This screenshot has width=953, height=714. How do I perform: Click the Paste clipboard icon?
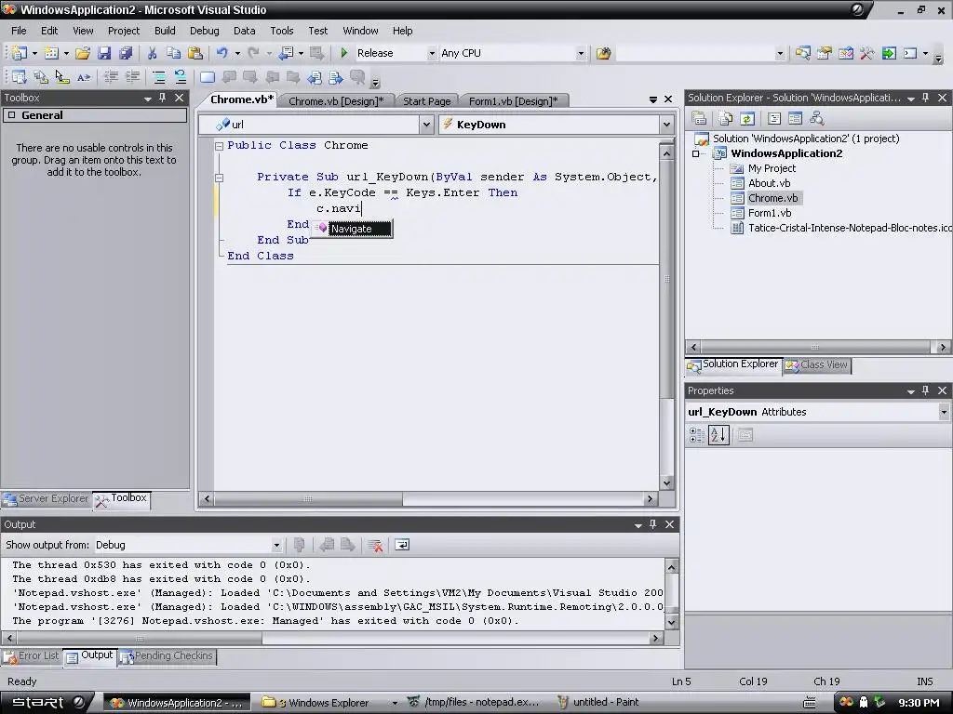pyautogui.click(x=195, y=53)
